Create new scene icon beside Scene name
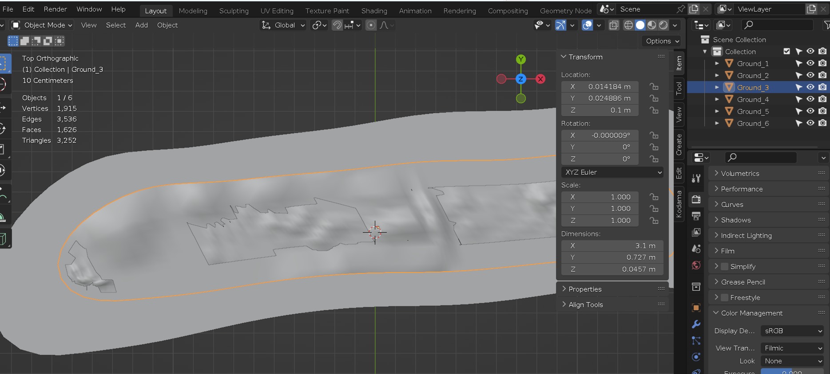The width and height of the screenshot is (830, 374). point(694,9)
